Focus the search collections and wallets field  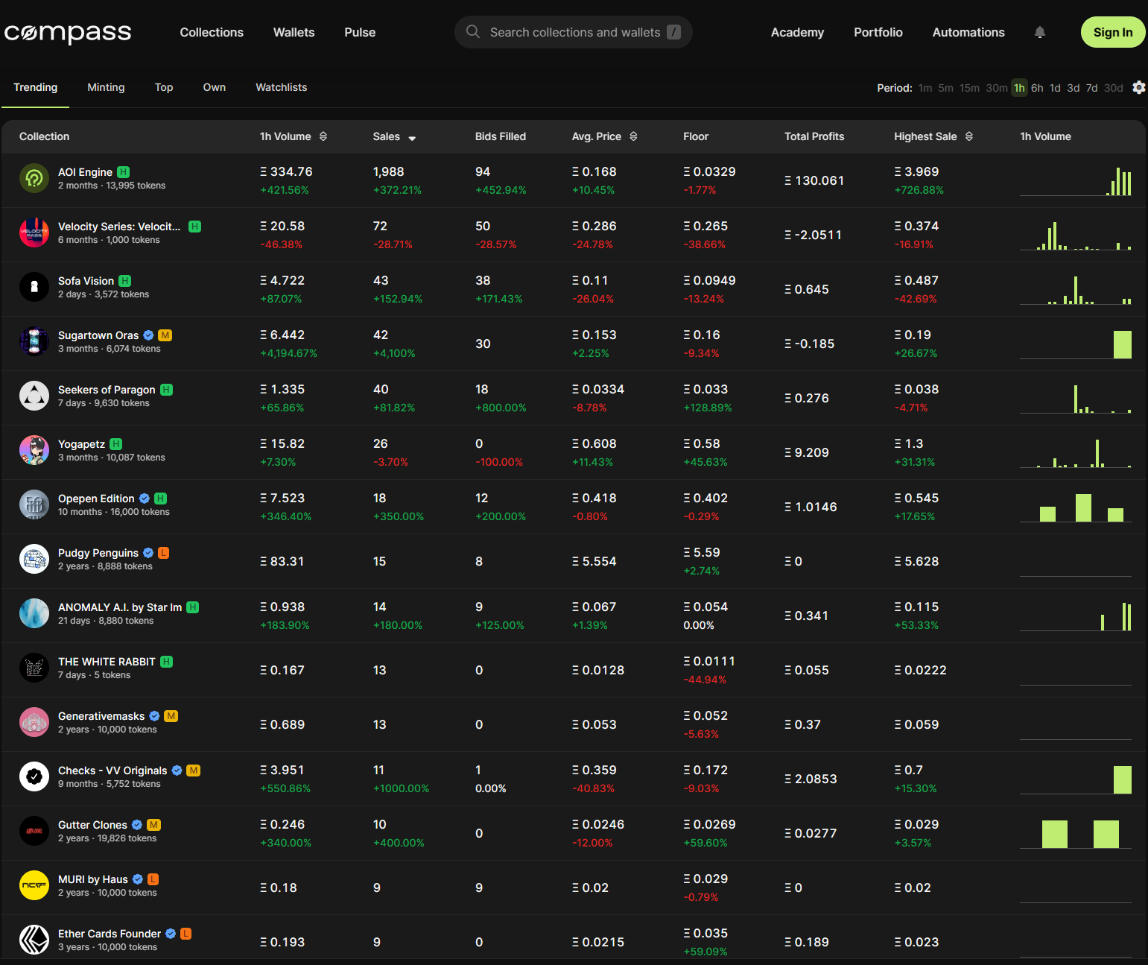574,32
